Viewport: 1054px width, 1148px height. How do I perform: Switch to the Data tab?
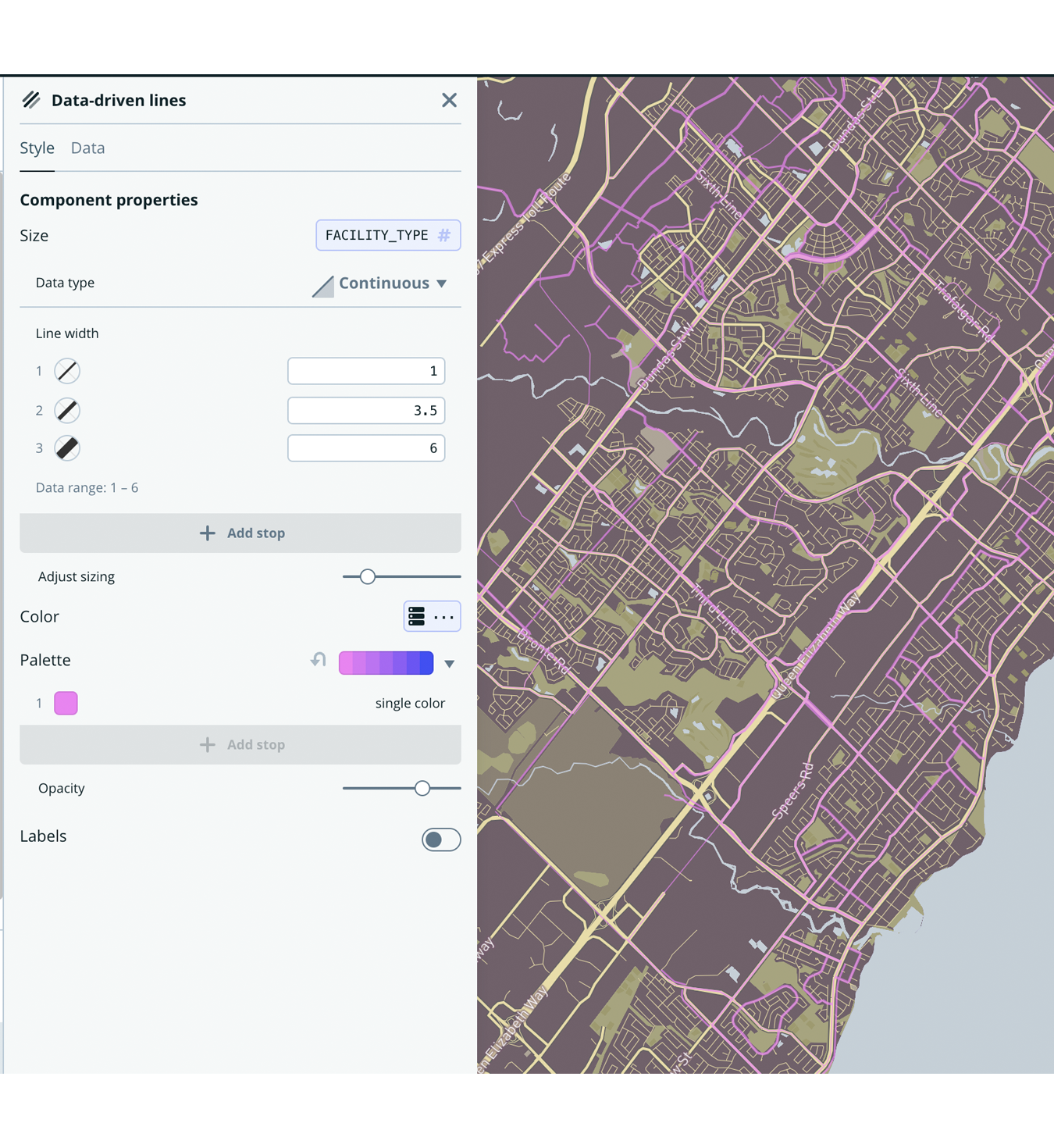[87, 148]
